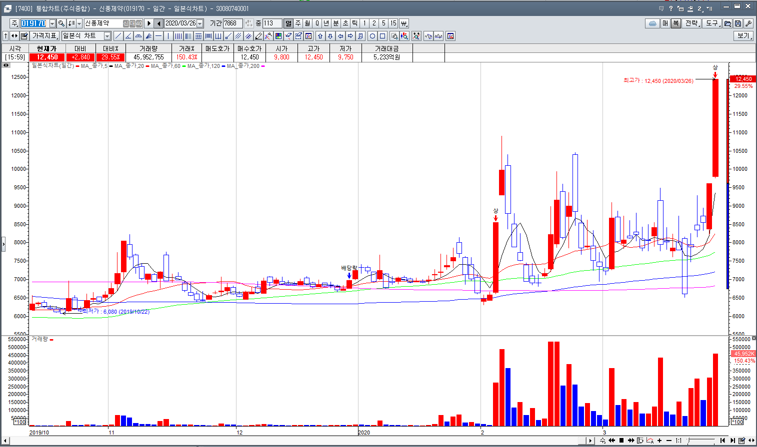Screen dimensions: 757x447
Task: Switch chart period to minute (분)
Action: pos(335,23)
